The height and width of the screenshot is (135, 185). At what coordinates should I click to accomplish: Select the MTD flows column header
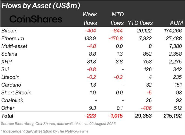click(117, 18)
